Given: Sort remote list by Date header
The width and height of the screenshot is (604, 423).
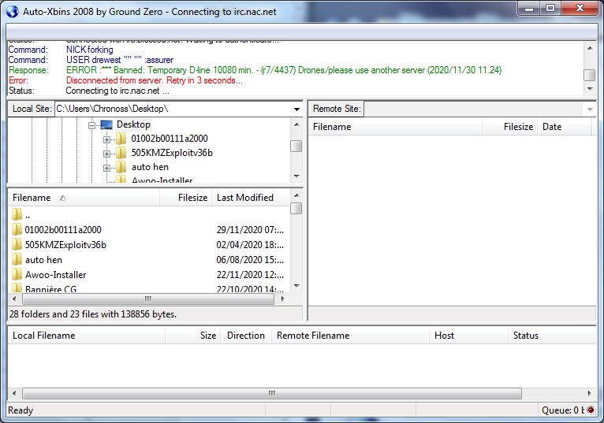Looking at the screenshot, I should 564,127.
